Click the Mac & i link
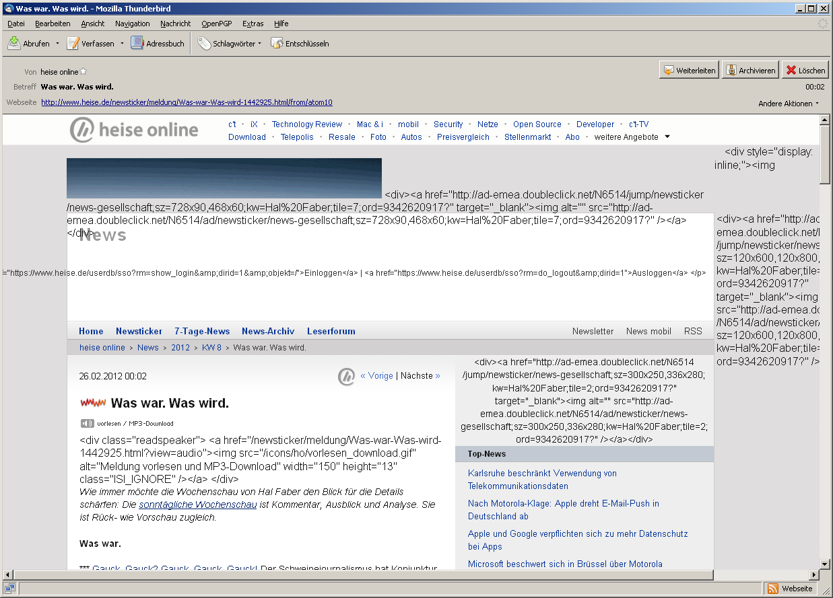Image resolution: width=833 pixels, height=598 pixels. click(x=370, y=124)
